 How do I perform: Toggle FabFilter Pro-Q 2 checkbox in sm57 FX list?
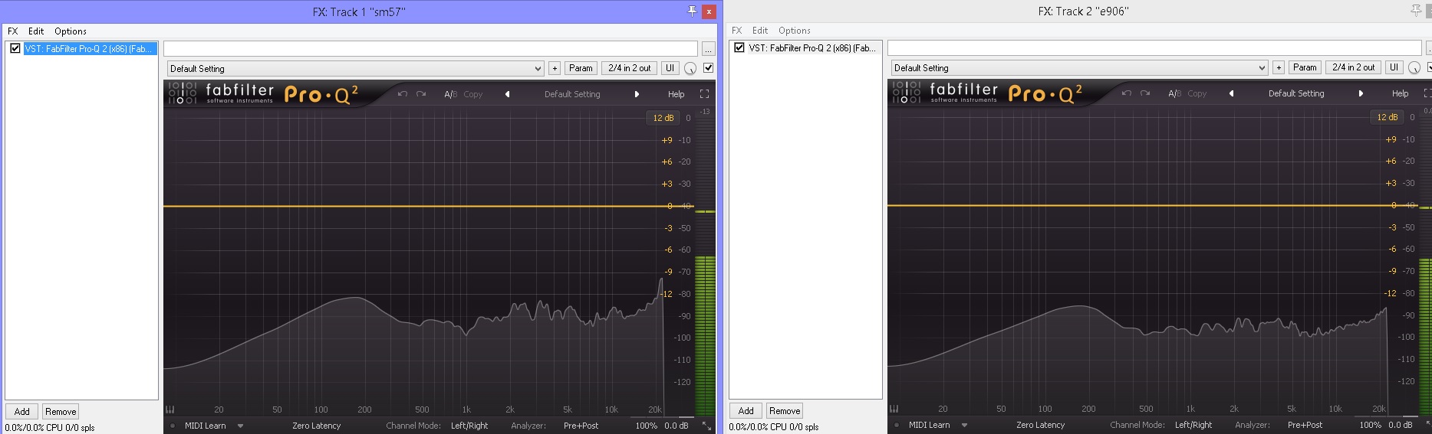pyautogui.click(x=15, y=48)
